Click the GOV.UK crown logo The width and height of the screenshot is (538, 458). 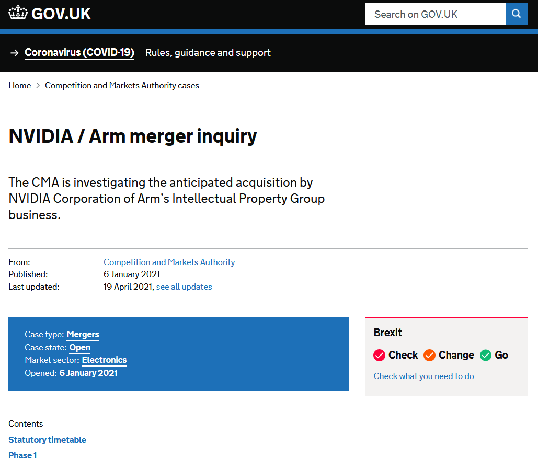[18, 13]
